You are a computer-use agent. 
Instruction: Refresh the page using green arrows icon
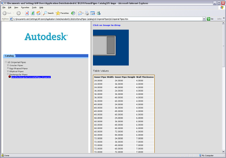(33, 13)
